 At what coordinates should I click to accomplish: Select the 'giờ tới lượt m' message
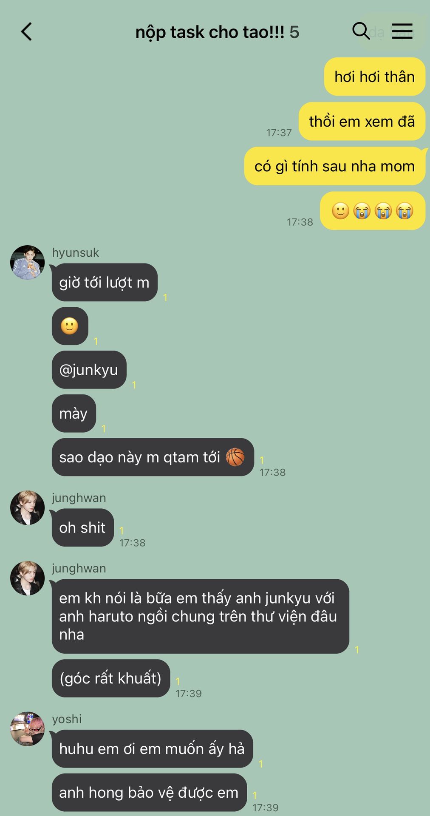coord(105,282)
